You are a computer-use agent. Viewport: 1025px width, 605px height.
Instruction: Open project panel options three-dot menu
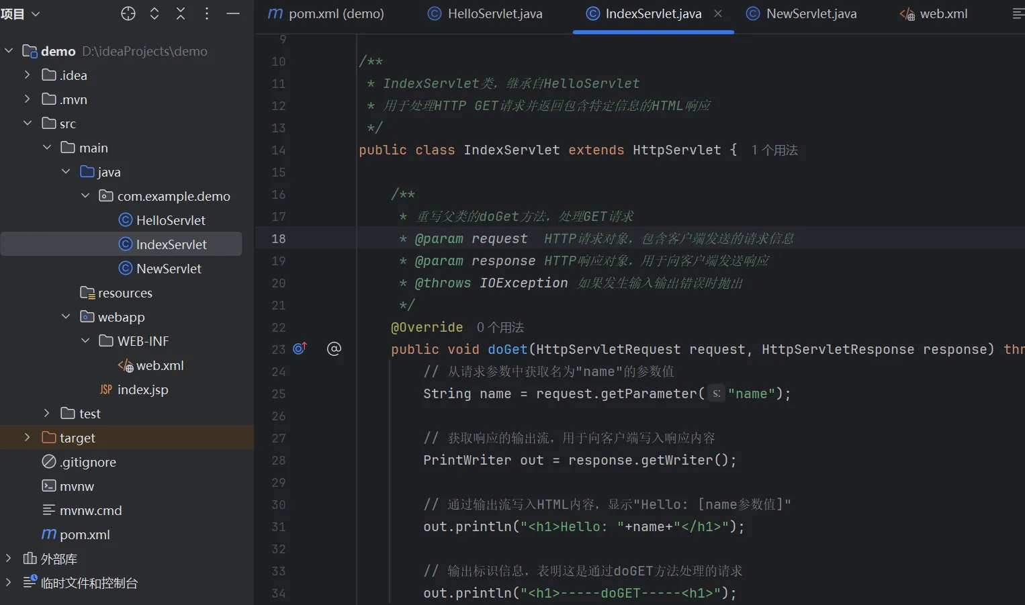pyautogui.click(x=207, y=13)
